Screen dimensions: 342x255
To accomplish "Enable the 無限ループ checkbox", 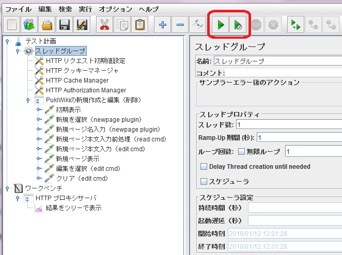I will click(x=242, y=152).
